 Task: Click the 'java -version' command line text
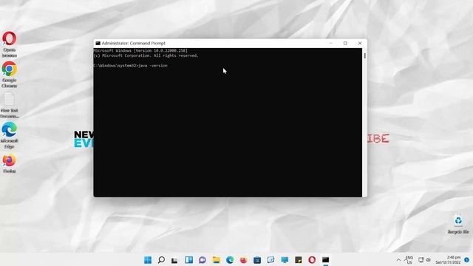coord(153,66)
